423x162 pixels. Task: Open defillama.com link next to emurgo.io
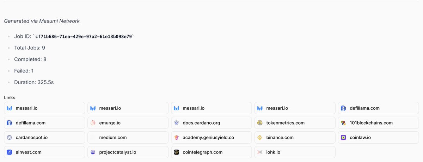click(44, 123)
